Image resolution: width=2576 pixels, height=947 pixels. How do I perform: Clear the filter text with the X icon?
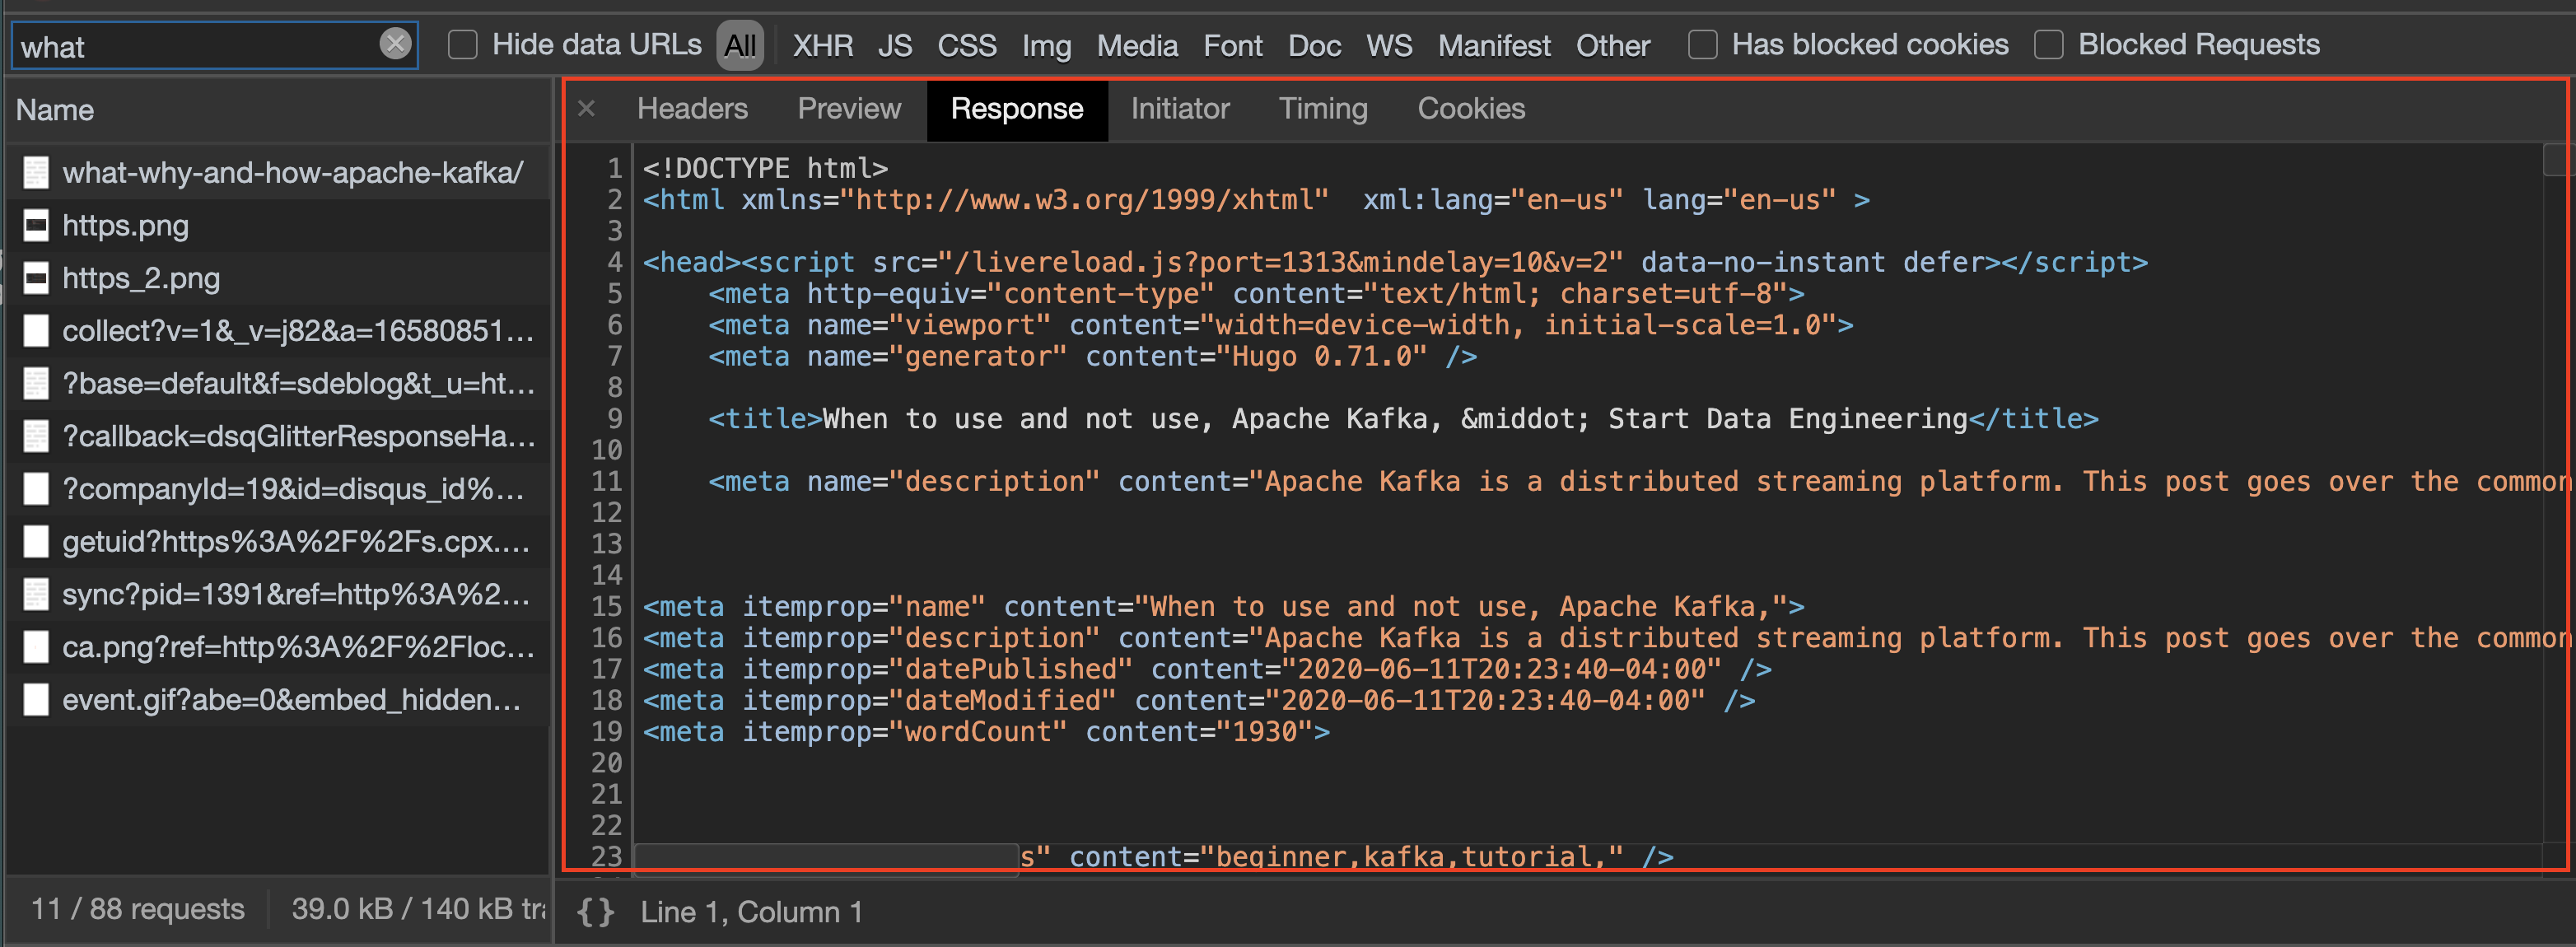point(395,43)
